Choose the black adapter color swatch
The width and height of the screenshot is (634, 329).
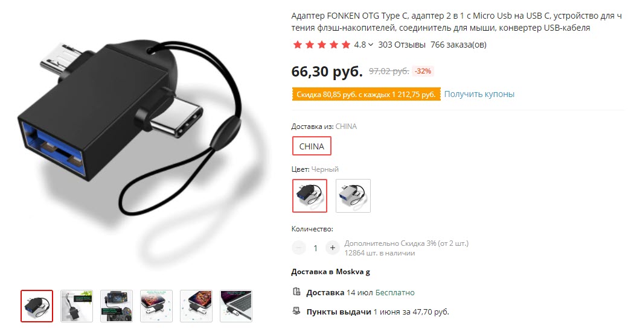point(310,196)
